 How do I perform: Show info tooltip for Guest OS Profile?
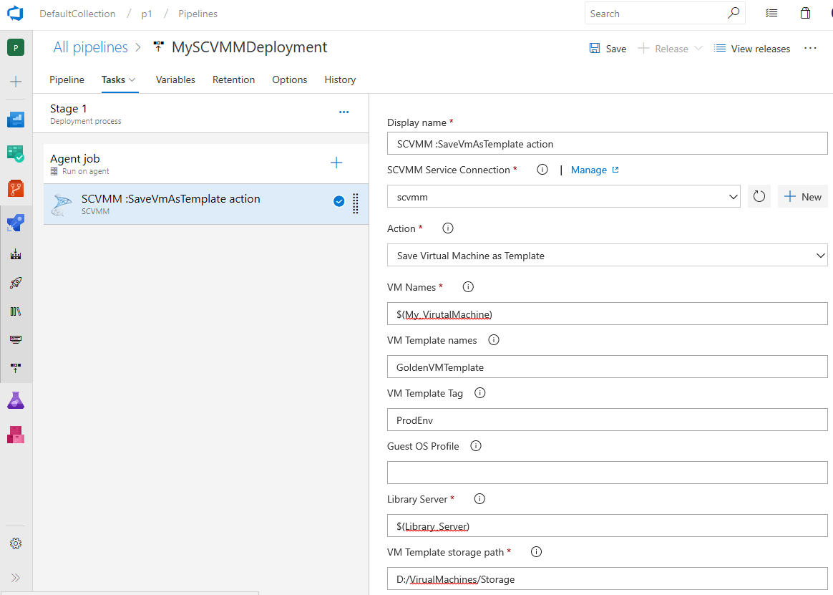(476, 446)
